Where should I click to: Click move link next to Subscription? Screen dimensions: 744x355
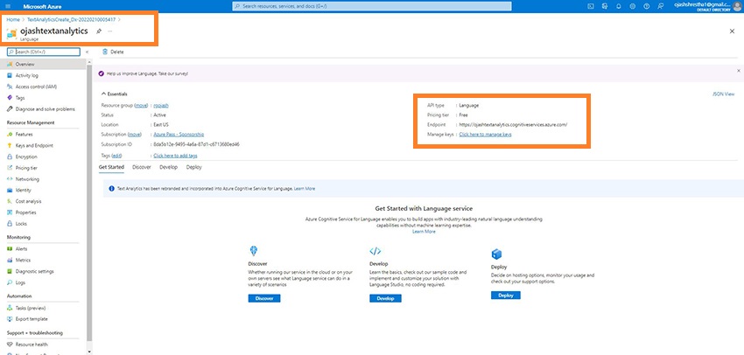pos(134,135)
